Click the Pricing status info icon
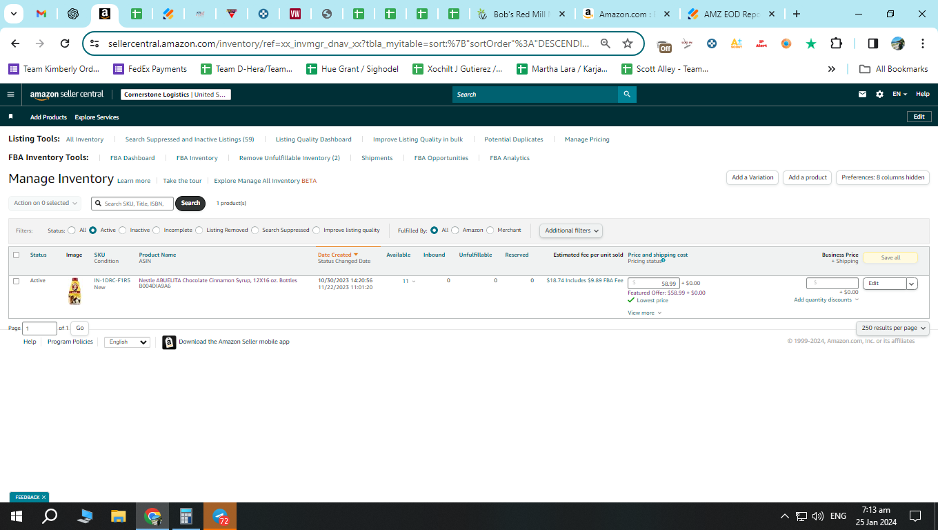Screen dimensions: 938x530 point(663,261)
